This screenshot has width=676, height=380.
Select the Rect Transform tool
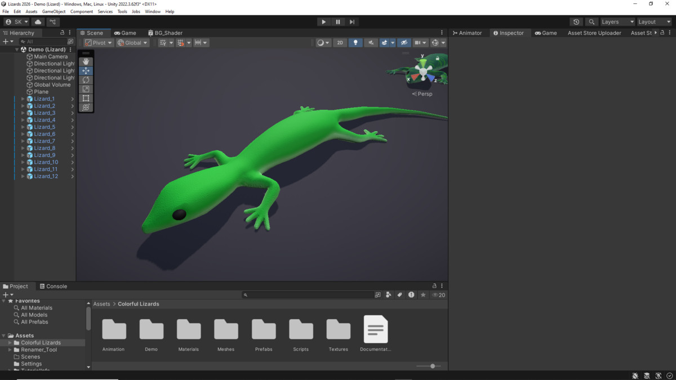pyautogui.click(x=85, y=98)
